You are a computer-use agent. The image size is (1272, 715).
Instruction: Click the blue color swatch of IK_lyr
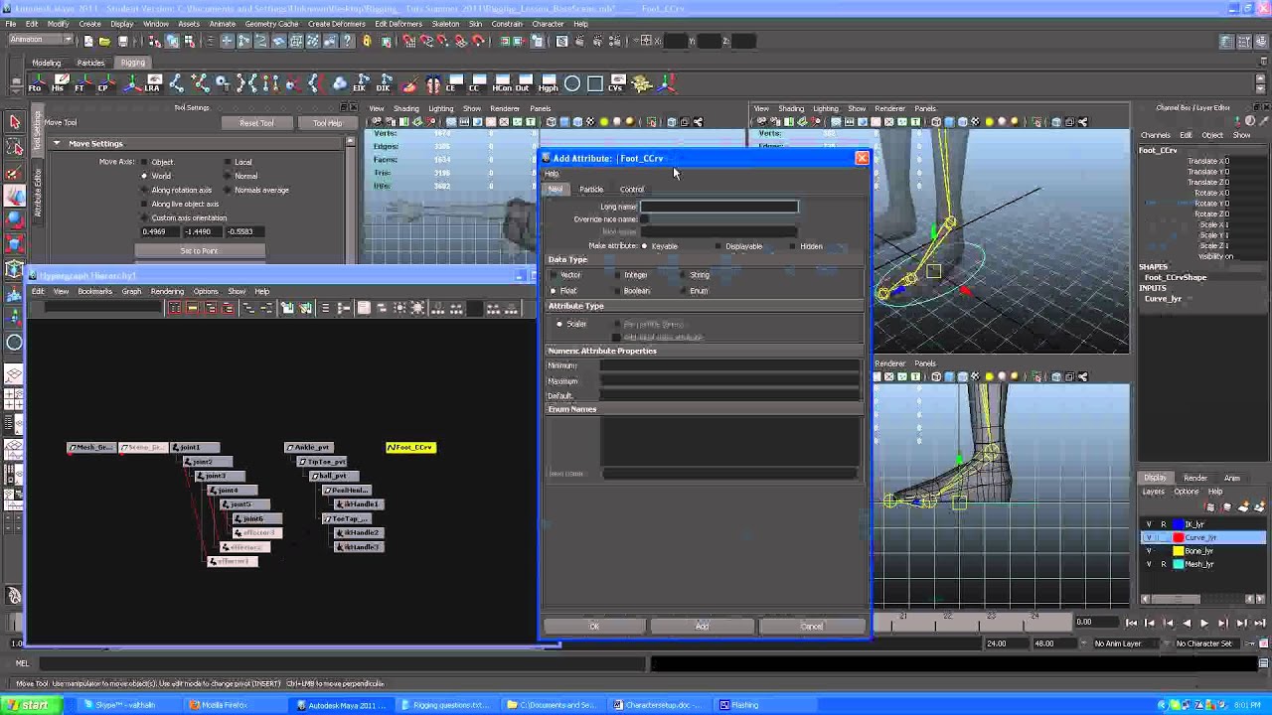1179,524
